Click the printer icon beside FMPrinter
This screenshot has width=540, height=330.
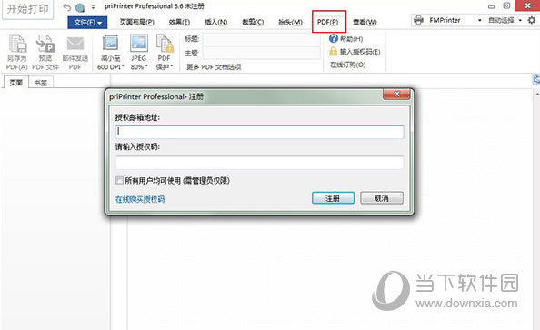tap(418, 20)
